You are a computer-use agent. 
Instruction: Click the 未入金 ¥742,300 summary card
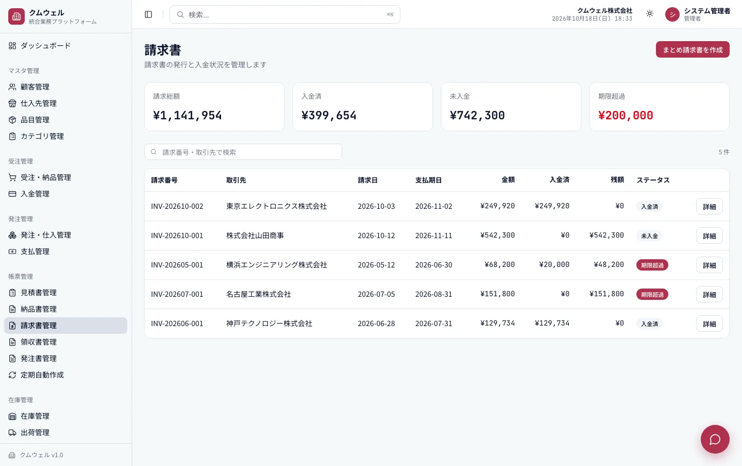pyautogui.click(x=511, y=106)
